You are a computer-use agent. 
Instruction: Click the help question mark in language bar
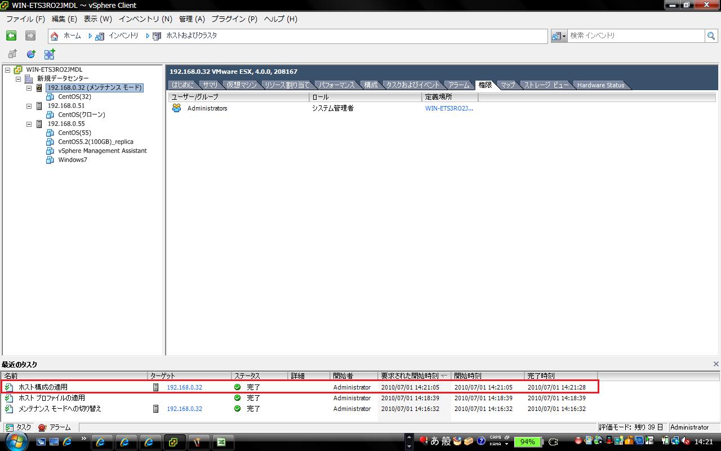[482, 441]
